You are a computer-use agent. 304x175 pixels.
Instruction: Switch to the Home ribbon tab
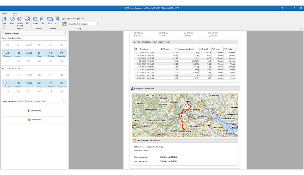coord(14,13)
